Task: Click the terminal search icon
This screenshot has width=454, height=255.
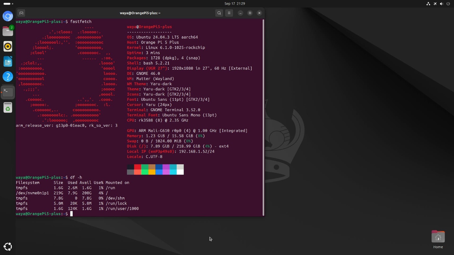Action: coord(219,13)
